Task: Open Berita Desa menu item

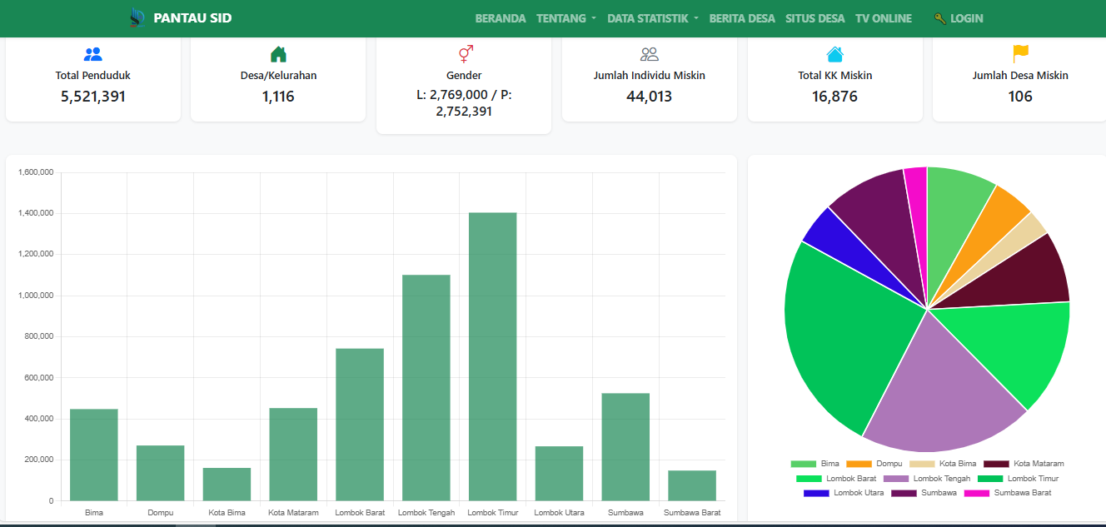Action: pyautogui.click(x=742, y=18)
